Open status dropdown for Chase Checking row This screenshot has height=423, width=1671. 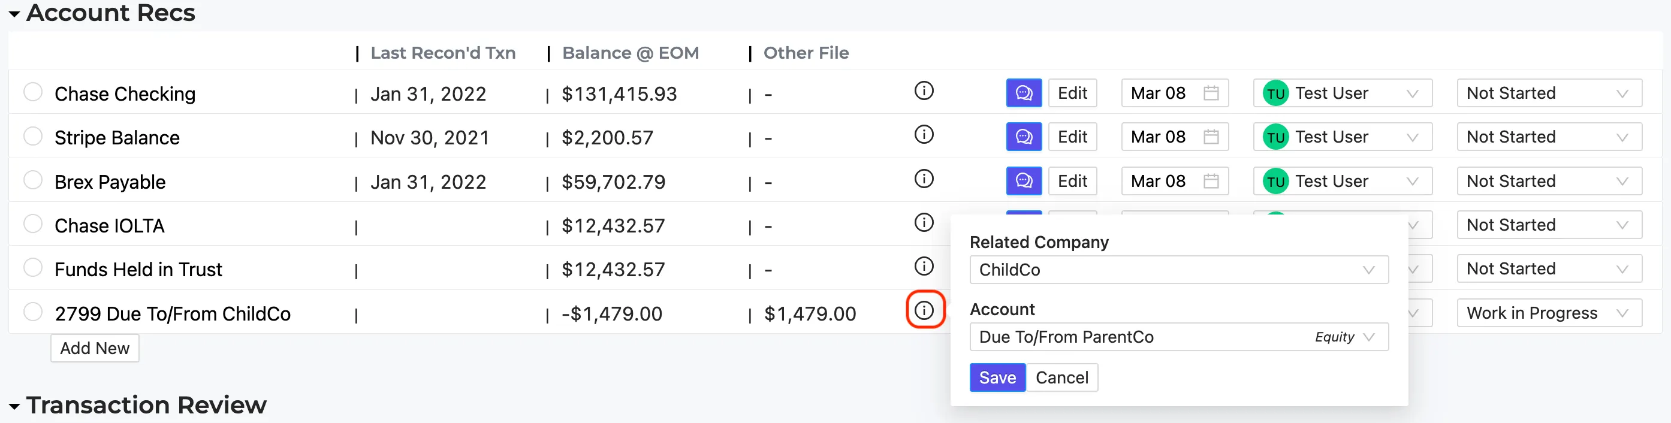[1549, 93]
